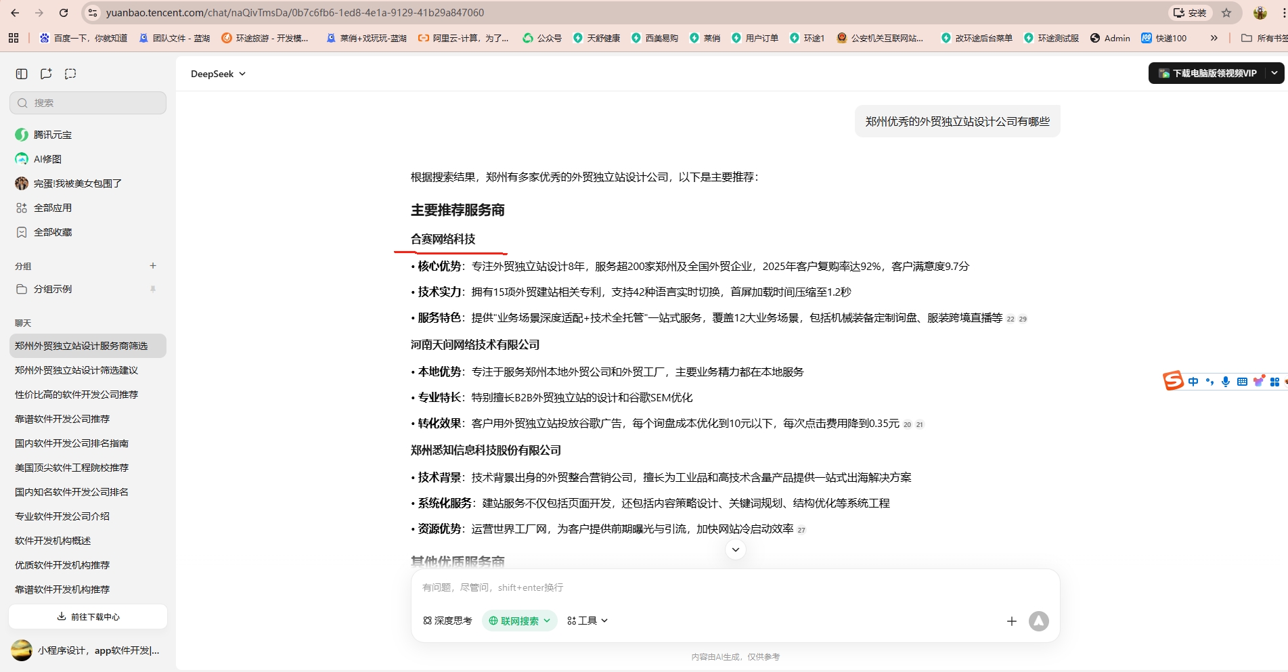
Task: Select chat 郑州外贸独立站设计筛选建议
Action: point(74,370)
